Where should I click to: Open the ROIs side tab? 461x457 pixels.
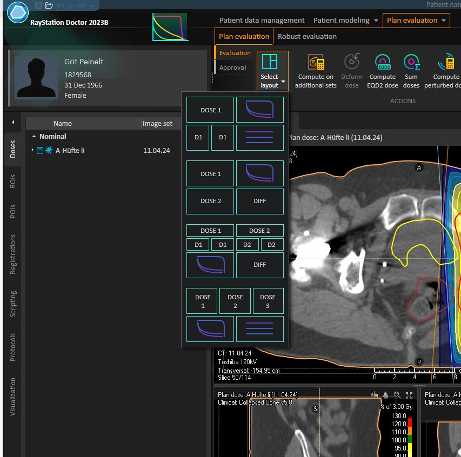[x=12, y=181]
